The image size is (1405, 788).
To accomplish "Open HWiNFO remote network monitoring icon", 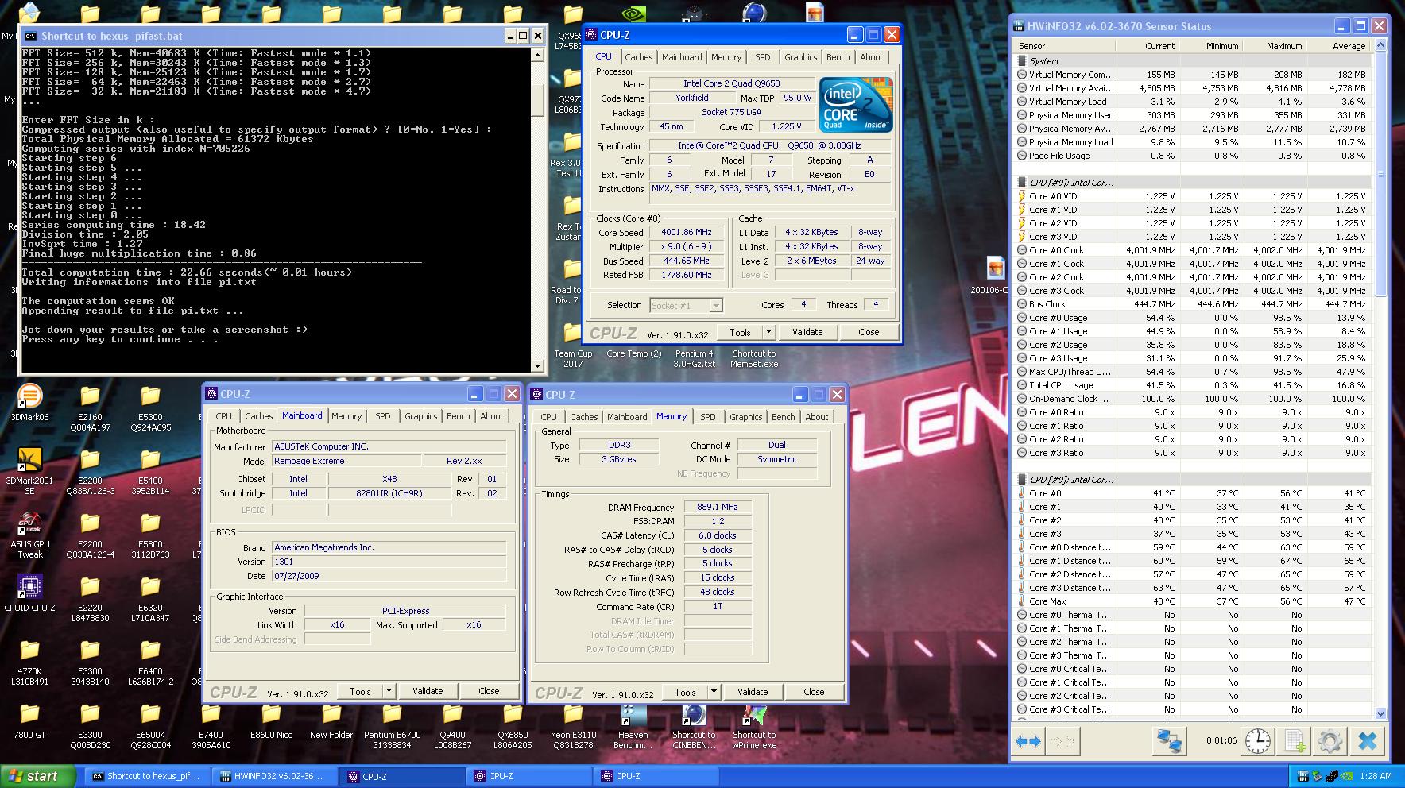I will pyautogui.click(x=1169, y=741).
